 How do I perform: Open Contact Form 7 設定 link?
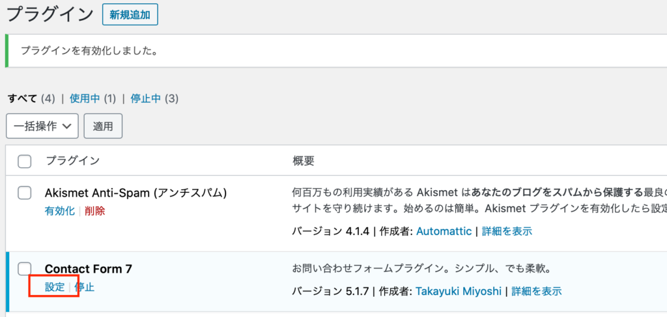55,287
